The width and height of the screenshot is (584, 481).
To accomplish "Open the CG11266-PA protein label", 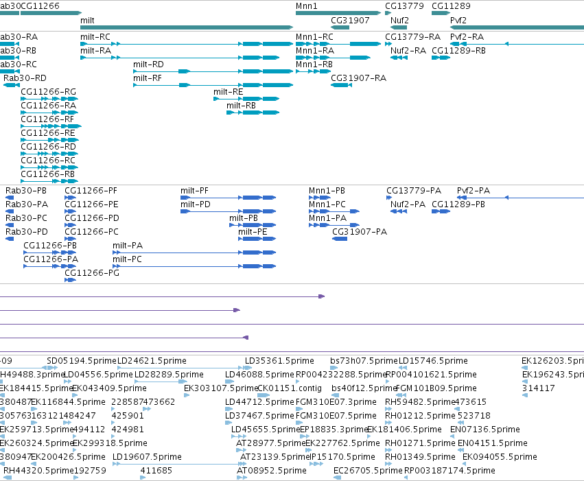I will click(x=51, y=259).
